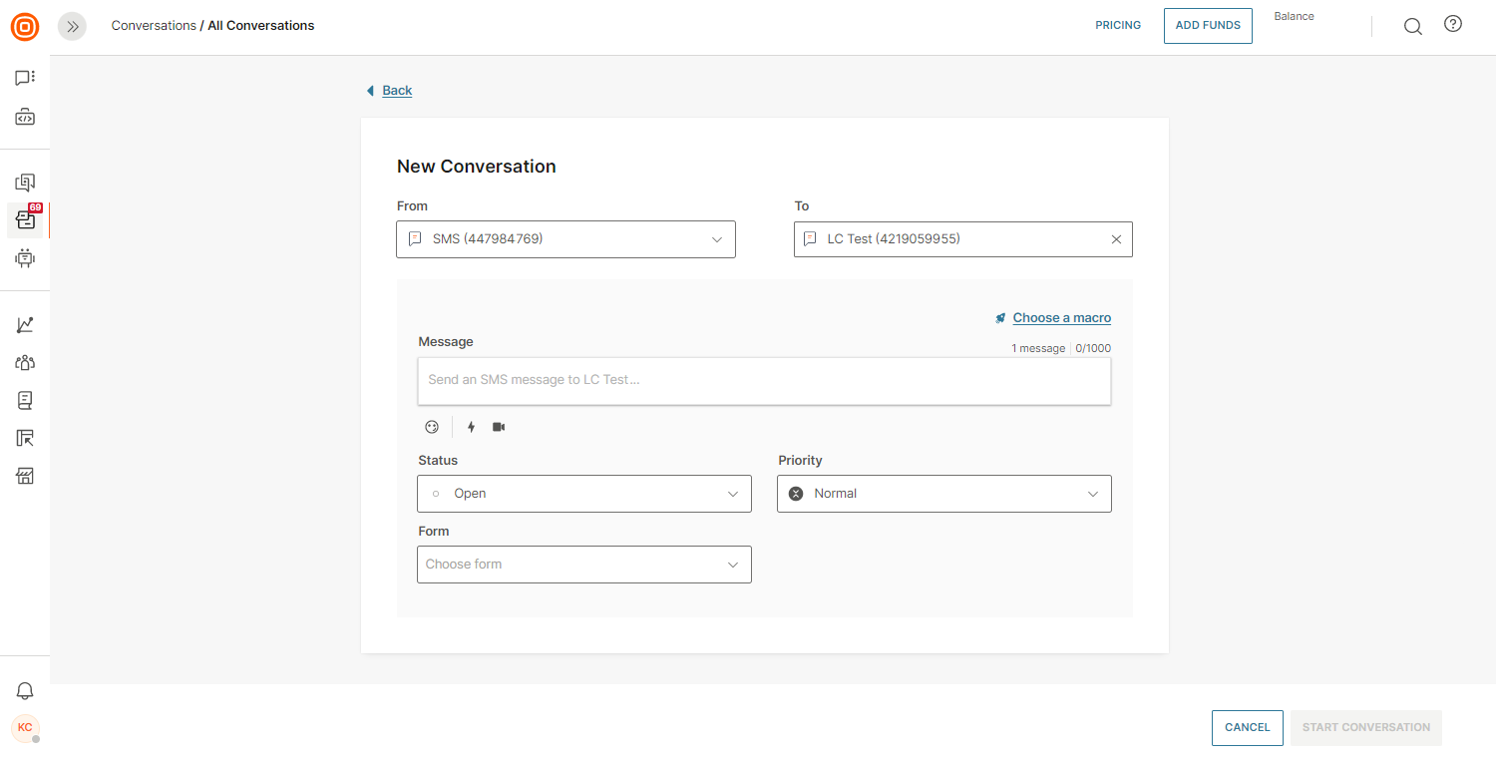Open the Status dropdown showing Open

583,494
